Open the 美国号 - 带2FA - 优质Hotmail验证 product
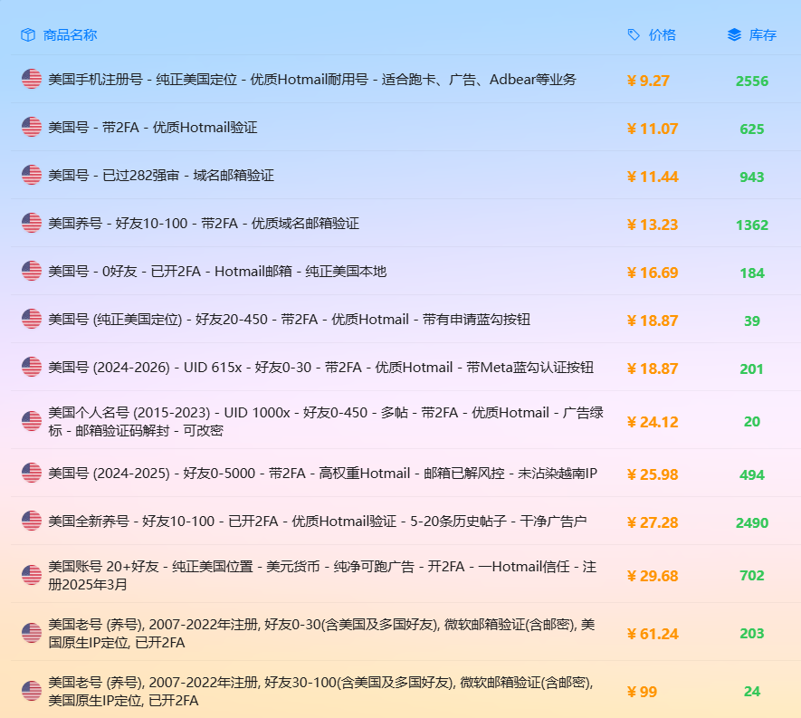Screen dimensions: 801x718 (153, 128)
